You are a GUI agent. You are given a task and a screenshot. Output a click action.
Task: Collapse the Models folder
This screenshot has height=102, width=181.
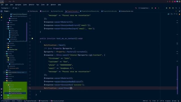pyautogui.click(x=7, y=29)
